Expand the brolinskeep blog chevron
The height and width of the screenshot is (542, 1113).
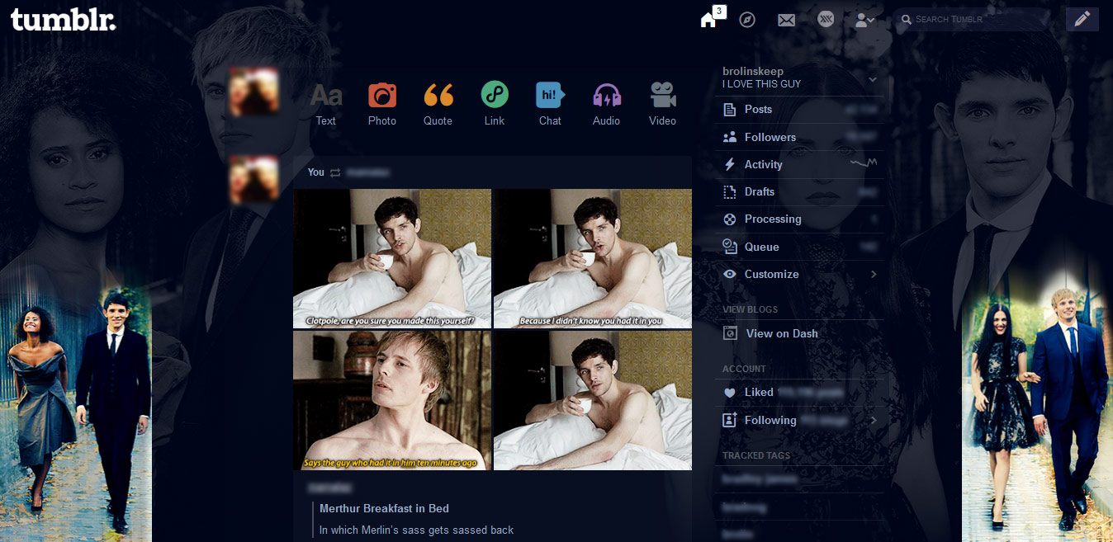[x=873, y=79]
